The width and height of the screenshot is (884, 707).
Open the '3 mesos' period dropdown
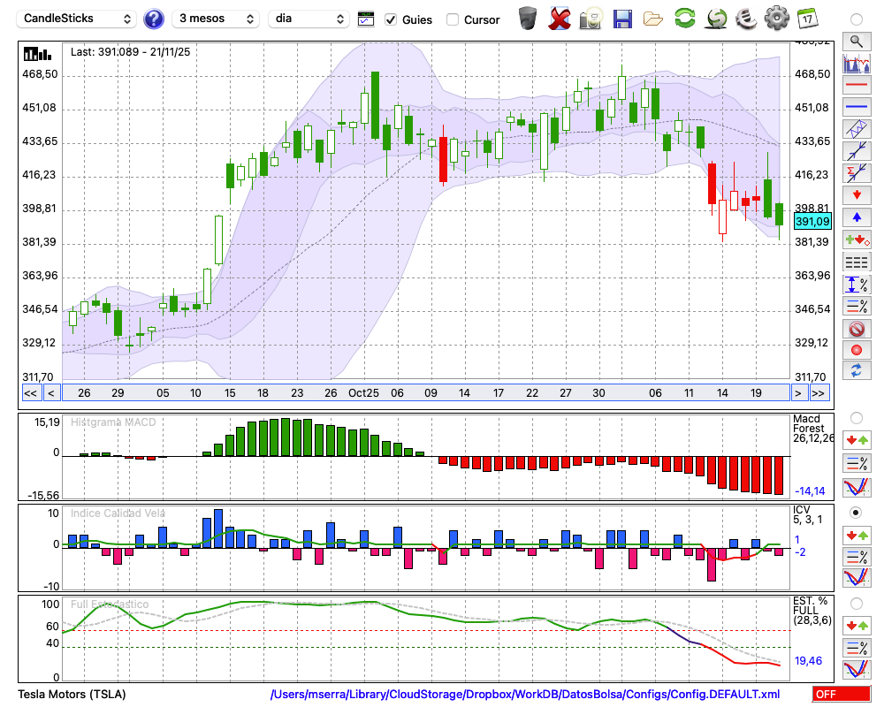pos(216,19)
